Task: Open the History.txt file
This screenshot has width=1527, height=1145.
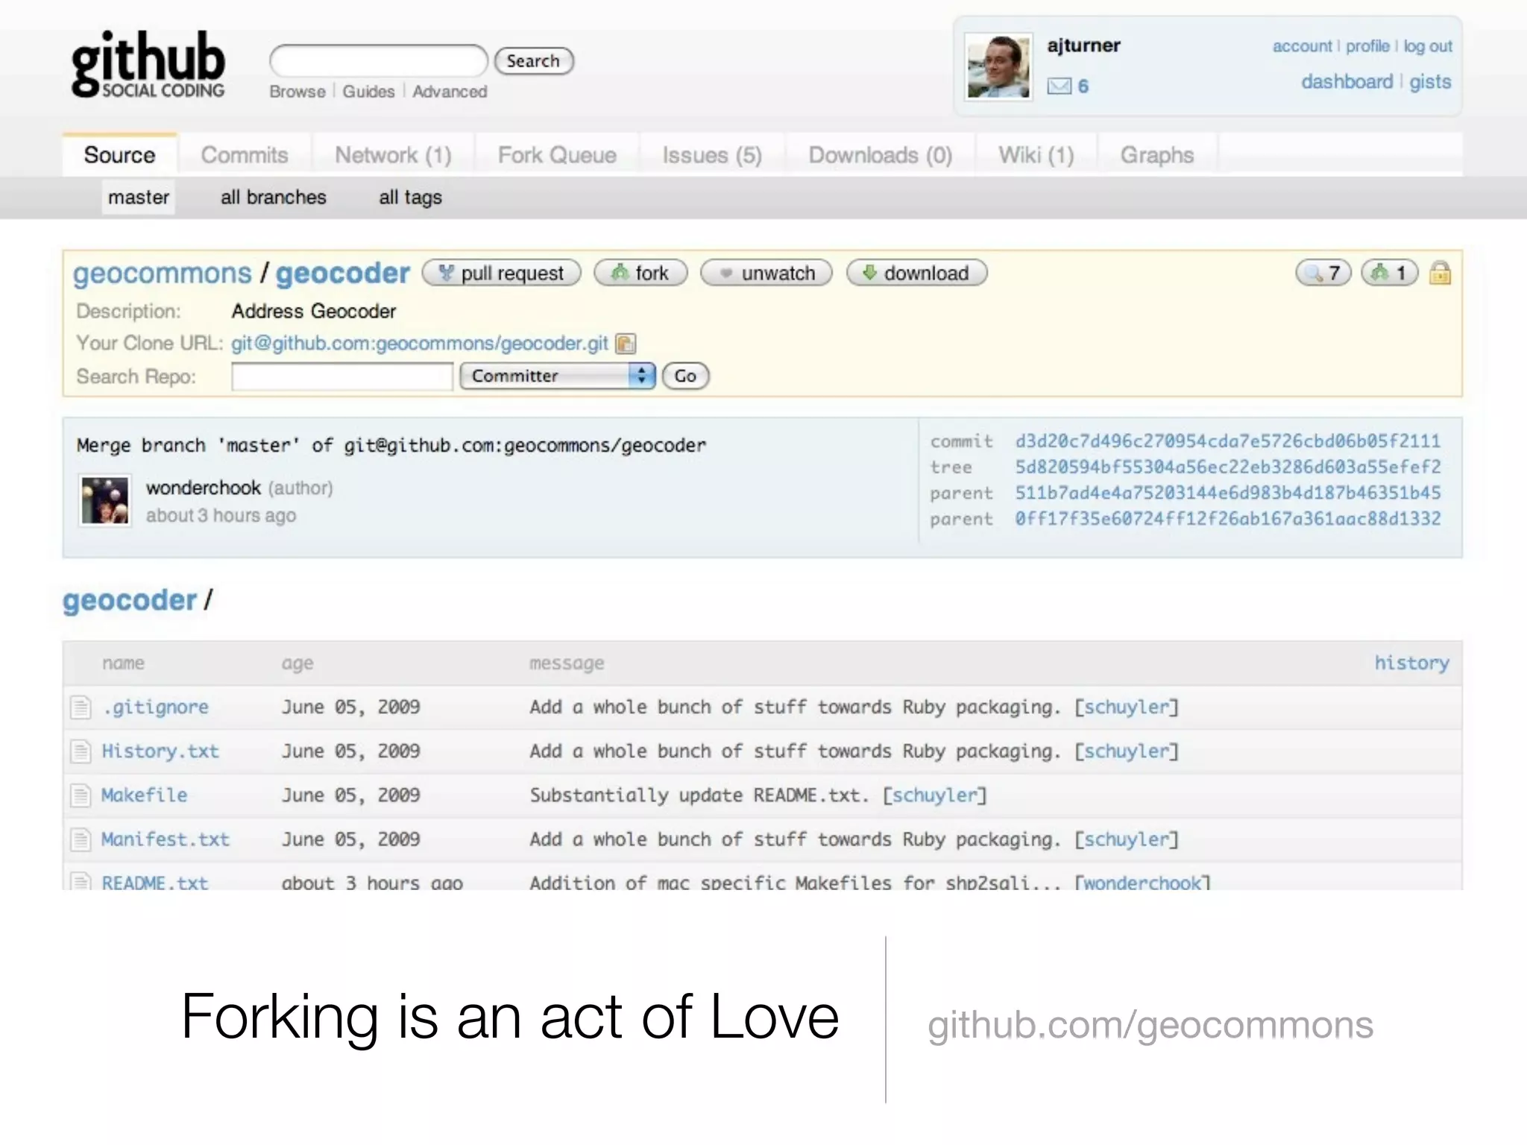Action: point(160,751)
